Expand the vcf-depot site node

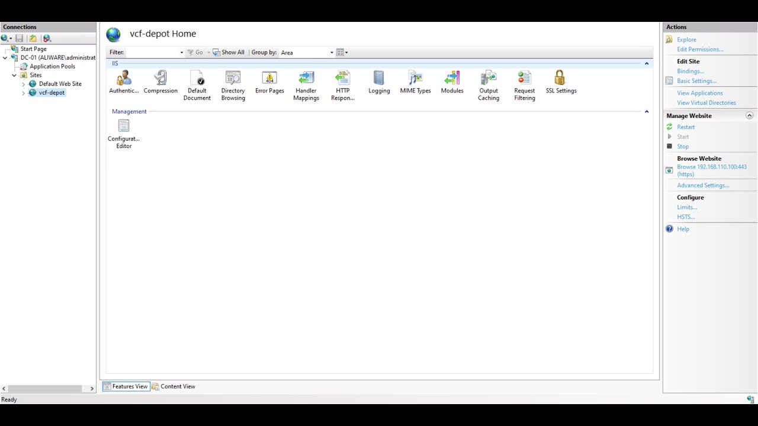[23, 93]
